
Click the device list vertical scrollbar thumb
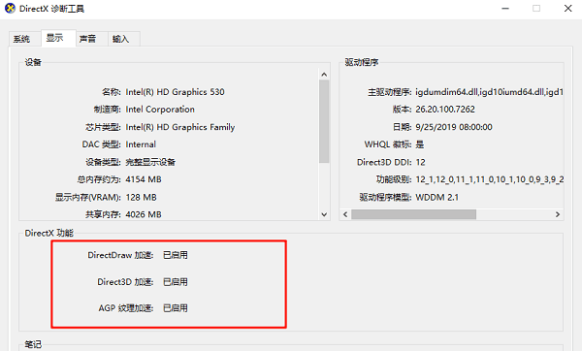324,121
